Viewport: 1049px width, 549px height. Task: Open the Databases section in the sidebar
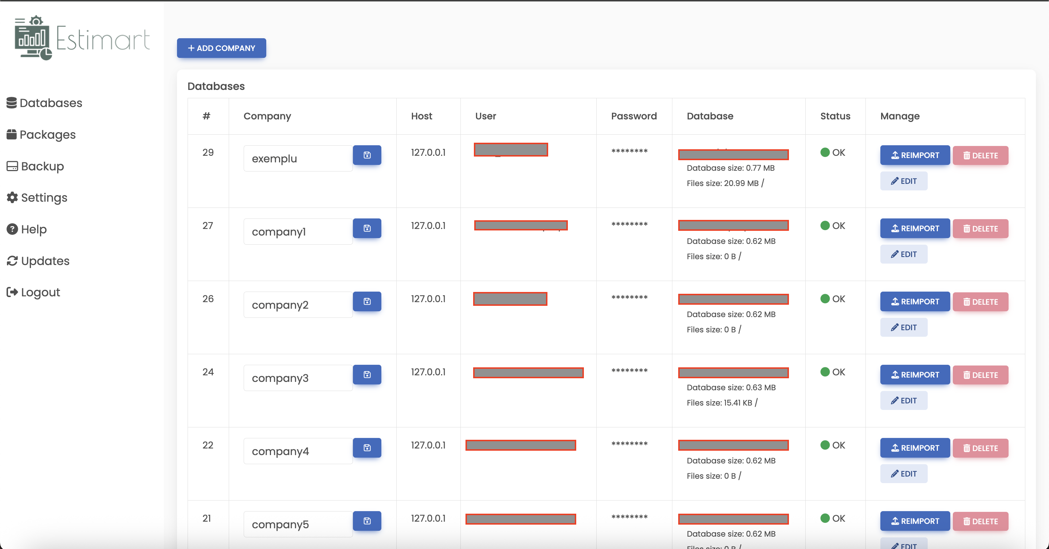tap(45, 103)
